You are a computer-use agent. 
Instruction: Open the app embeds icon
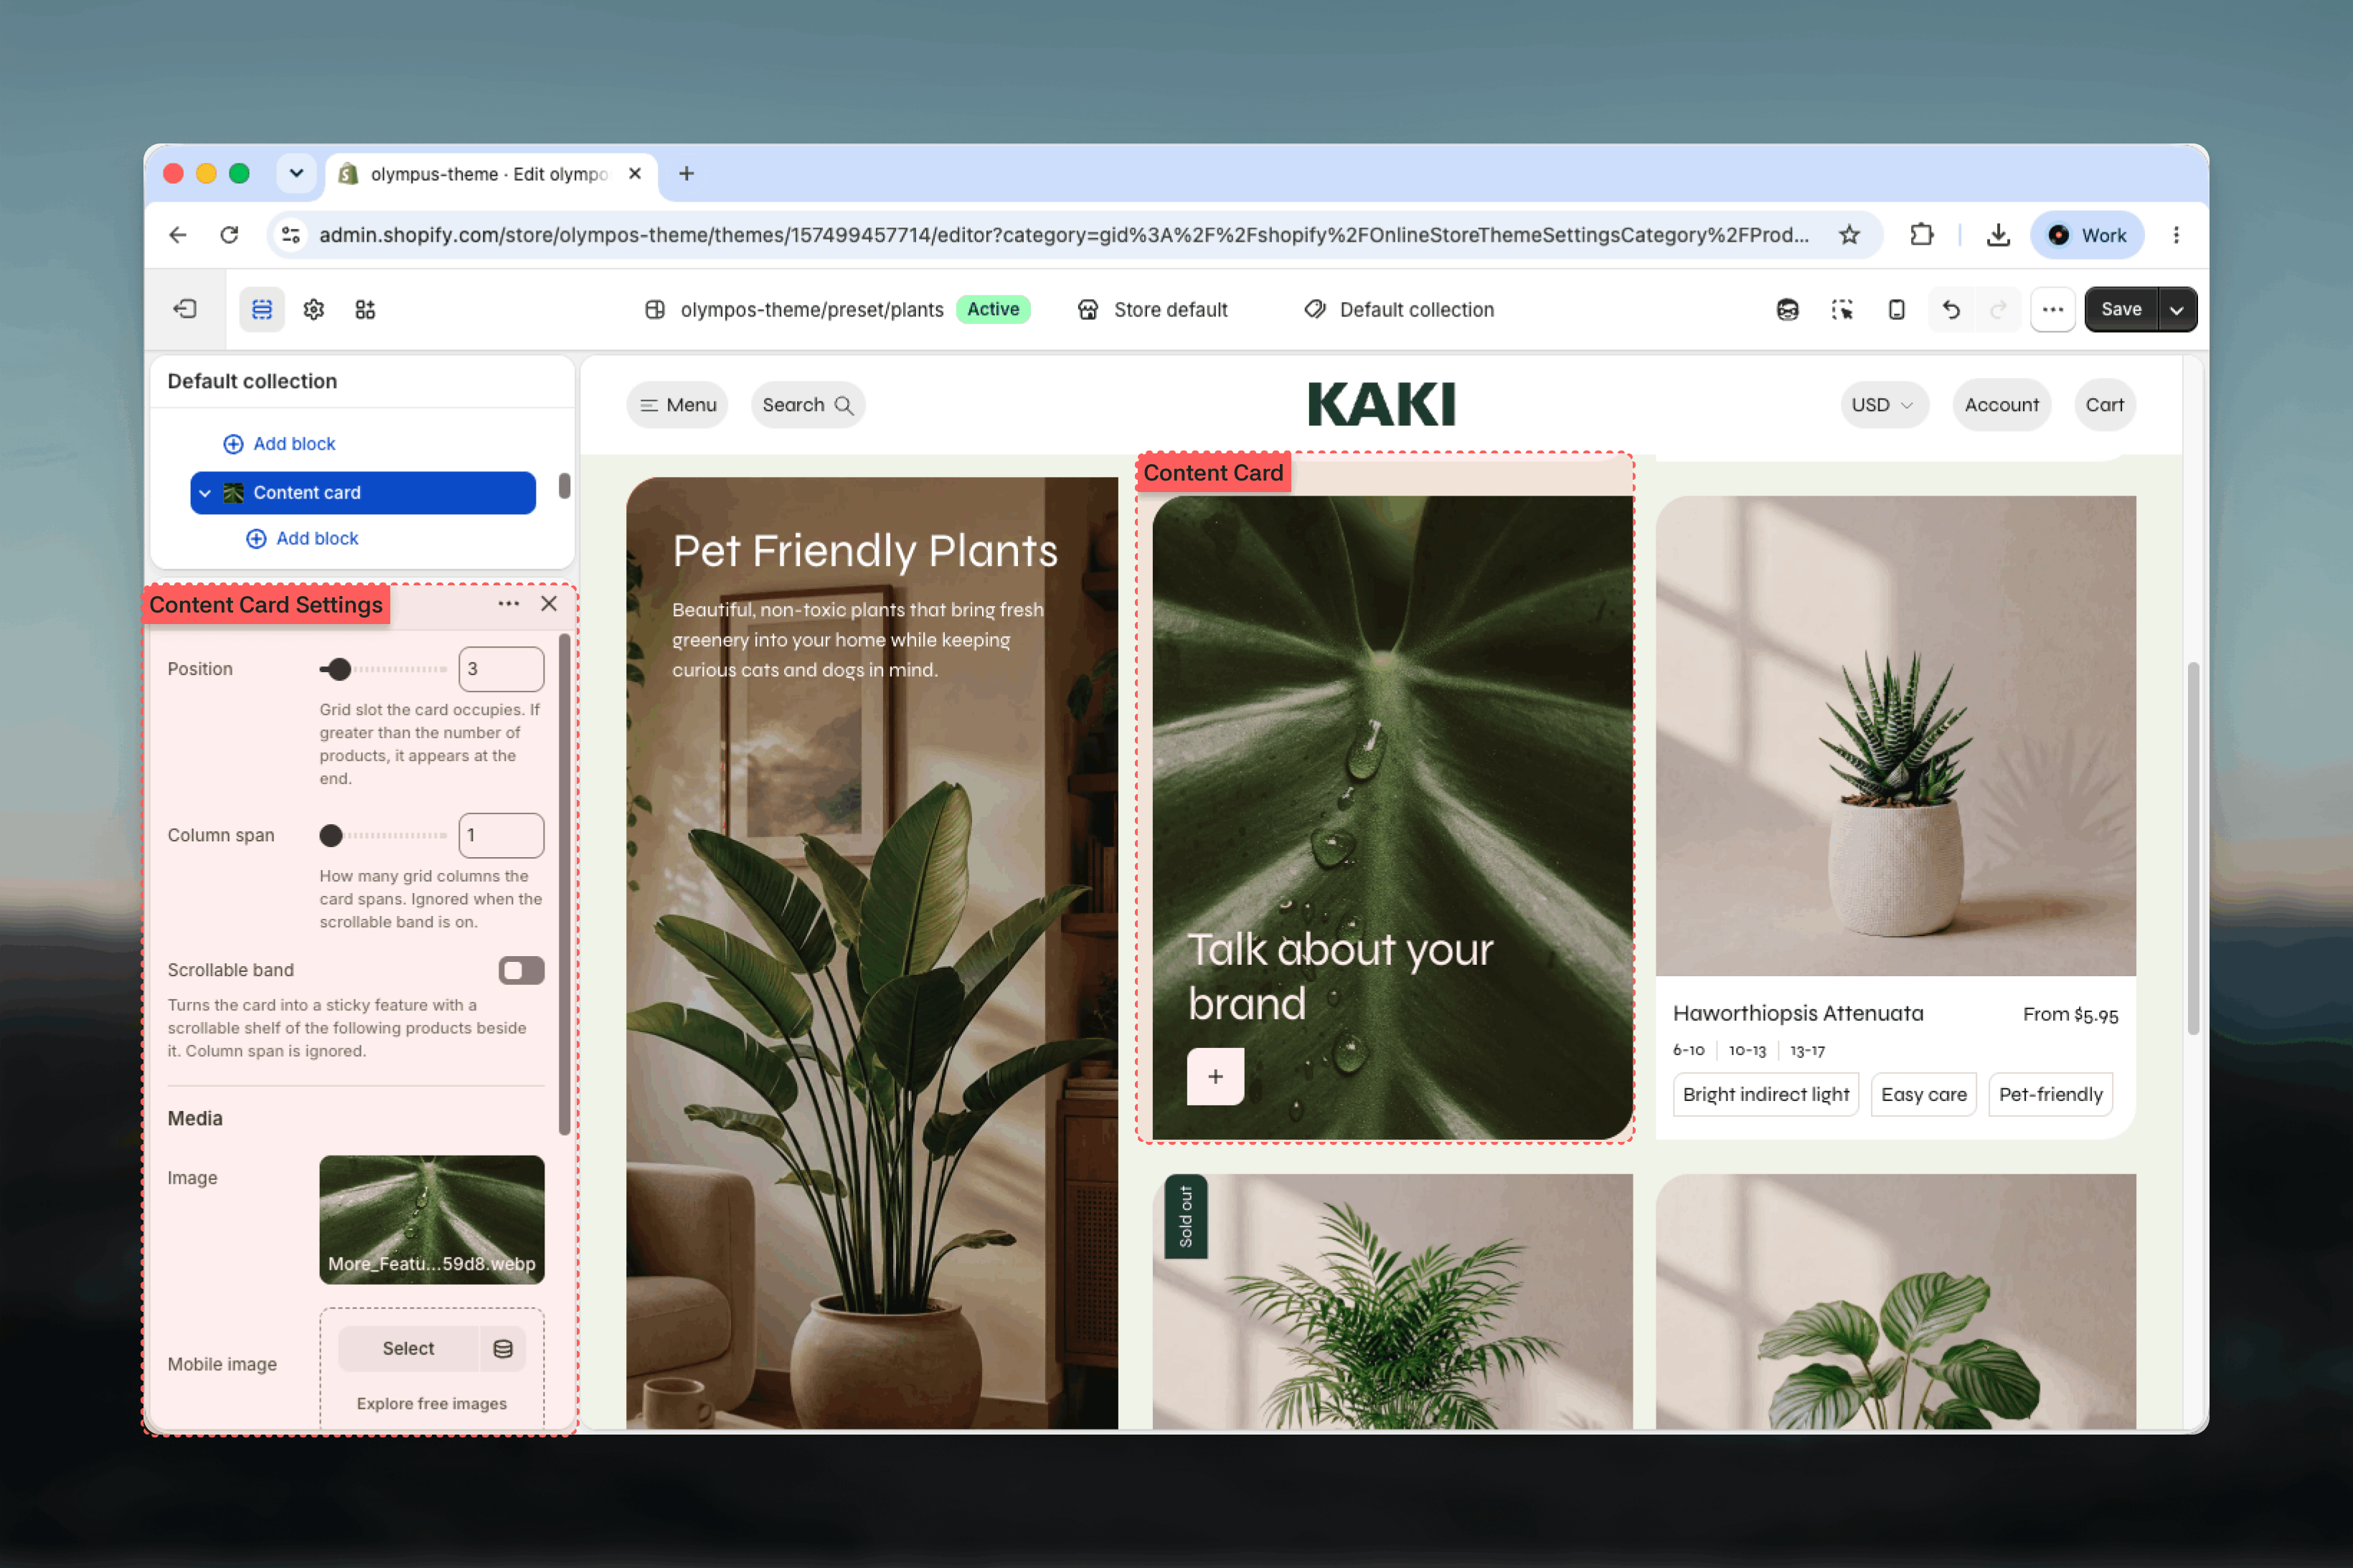tap(365, 309)
